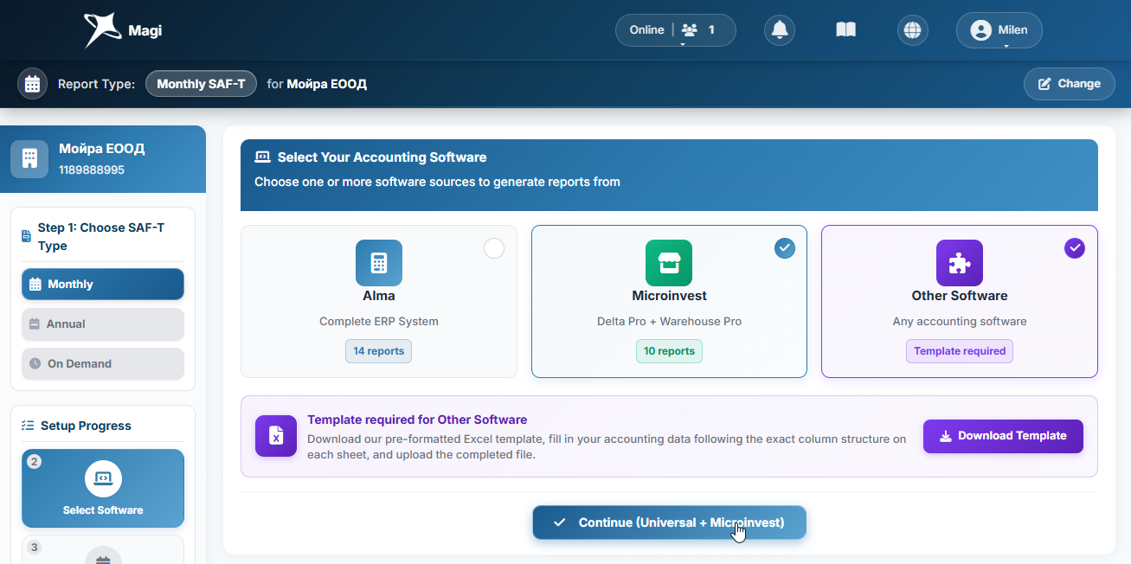Click the Excel file icon in template notice
The width and height of the screenshot is (1131, 564).
click(x=276, y=436)
